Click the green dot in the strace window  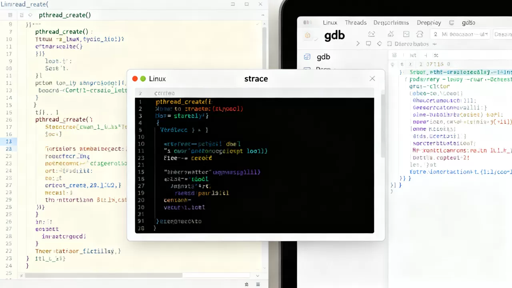click(143, 79)
